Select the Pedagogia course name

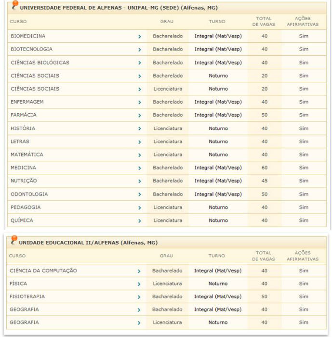(x=26, y=207)
